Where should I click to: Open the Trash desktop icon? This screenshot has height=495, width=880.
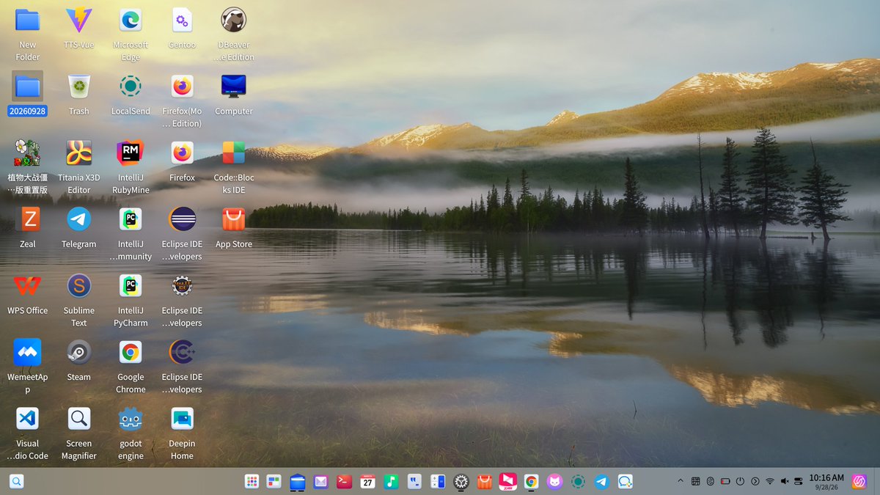[79, 87]
